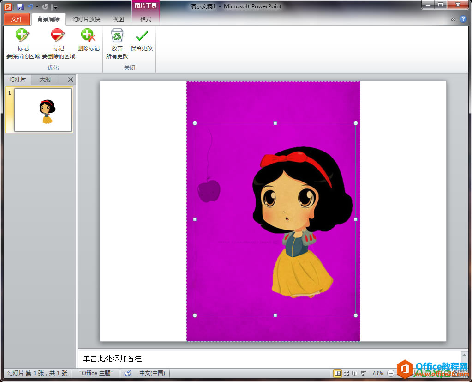Screen dimensions: 472x382
Task: Open PowerPoint Help question mark icon
Action: click(463, 19)
